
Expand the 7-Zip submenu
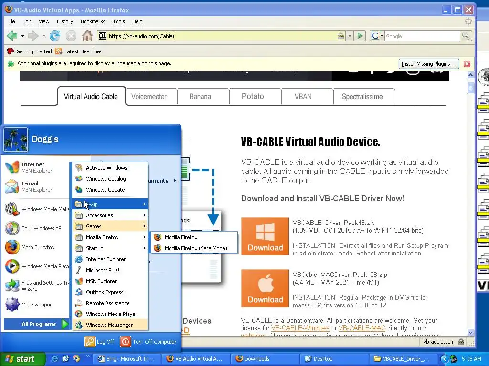point(110,204)
